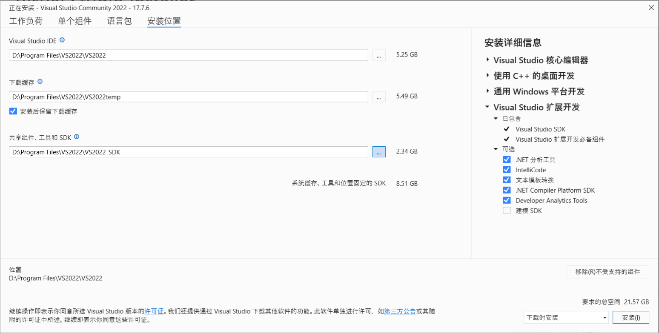Uncheck .NET Compiler Platform SDK

tap(507, 190)
